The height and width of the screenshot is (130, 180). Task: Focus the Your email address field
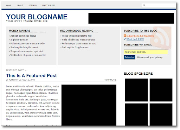(x=146, y=52)
